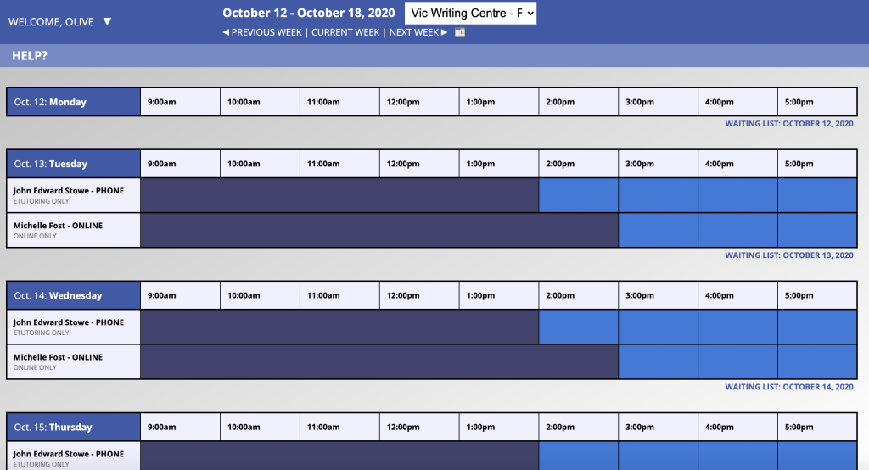The image size is (869, 470).
Task: Select John Edward Stowe Thursday 2:00pm slot
Action: tap(578, 456)
